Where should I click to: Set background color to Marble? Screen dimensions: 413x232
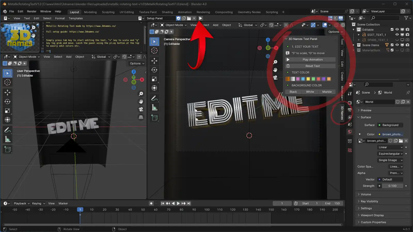click(x=327, y=92)
